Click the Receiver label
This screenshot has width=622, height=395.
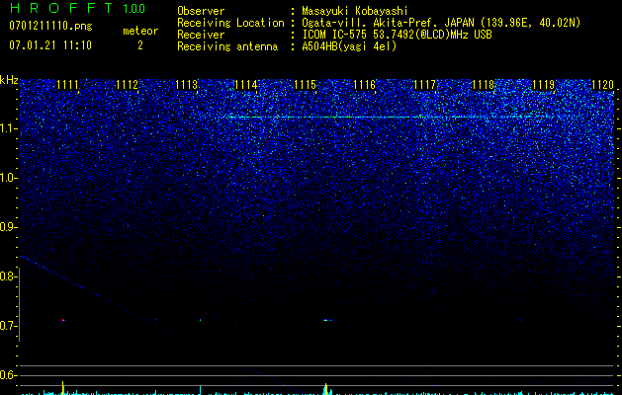click(201, 35)
